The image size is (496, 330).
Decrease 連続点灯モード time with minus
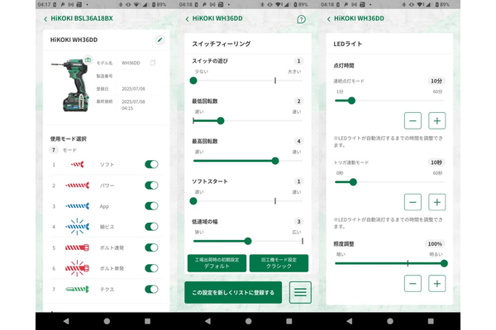point(413,120)
